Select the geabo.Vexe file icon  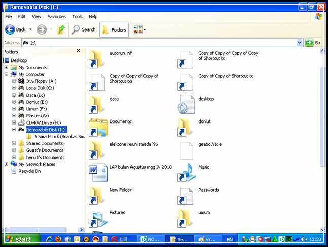click(186, 151)
